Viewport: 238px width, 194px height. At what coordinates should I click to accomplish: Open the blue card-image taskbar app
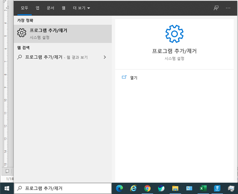point(189,188)
